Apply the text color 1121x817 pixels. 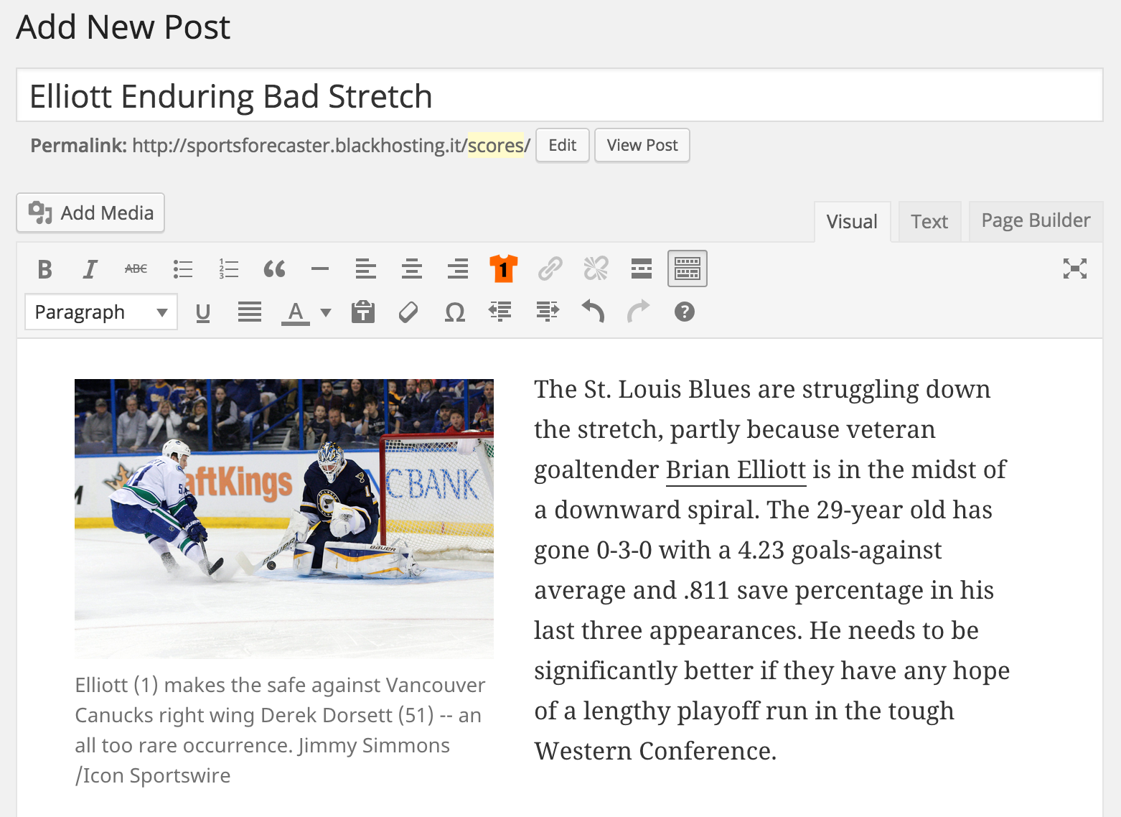point(295,312)
